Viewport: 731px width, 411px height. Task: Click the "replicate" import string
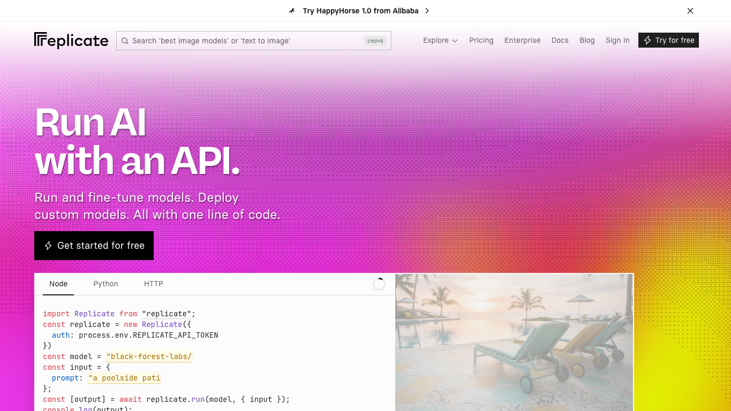[167, 314]
